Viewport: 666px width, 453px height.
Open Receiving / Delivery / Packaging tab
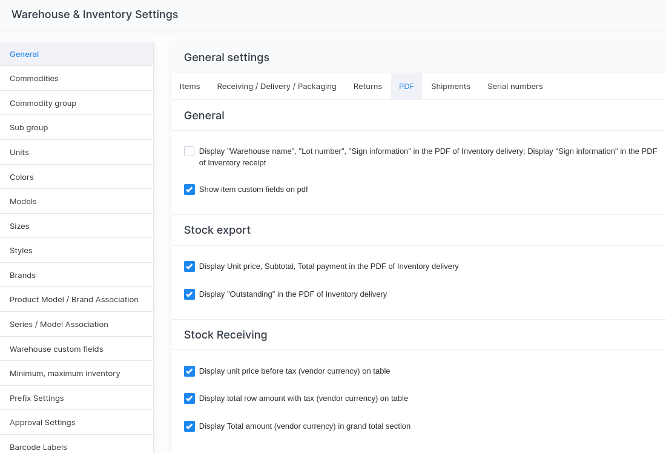point(277,87)
